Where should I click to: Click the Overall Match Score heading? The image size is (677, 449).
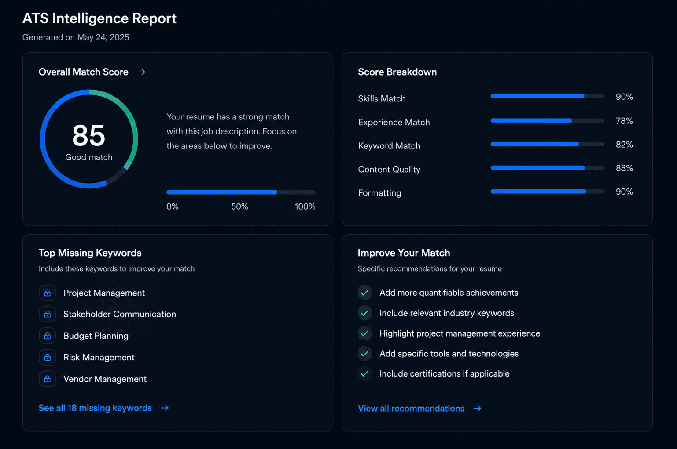click(x=84, y=72)
